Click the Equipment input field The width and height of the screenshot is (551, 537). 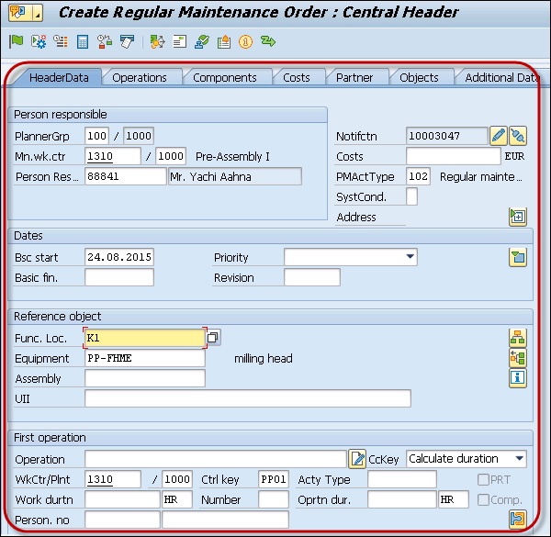pyautogui.click(x=144, y=358)
